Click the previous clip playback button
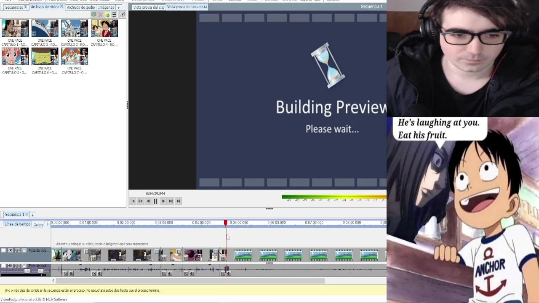 (x=141, y=201)
